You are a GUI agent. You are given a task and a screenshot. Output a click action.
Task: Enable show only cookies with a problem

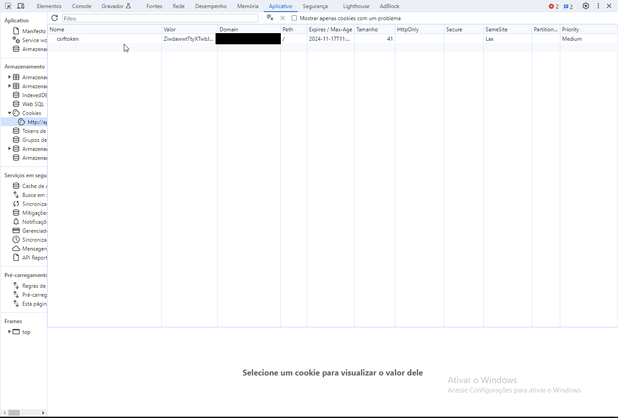(294, 18)
